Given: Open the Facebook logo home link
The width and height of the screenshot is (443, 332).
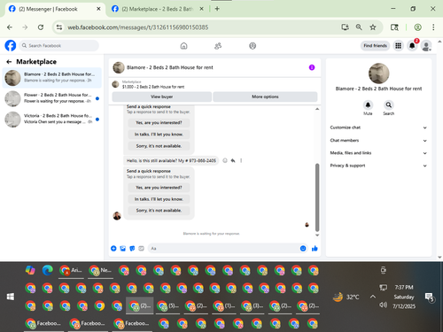Looking at the screenshot, I should click(11, 46).
